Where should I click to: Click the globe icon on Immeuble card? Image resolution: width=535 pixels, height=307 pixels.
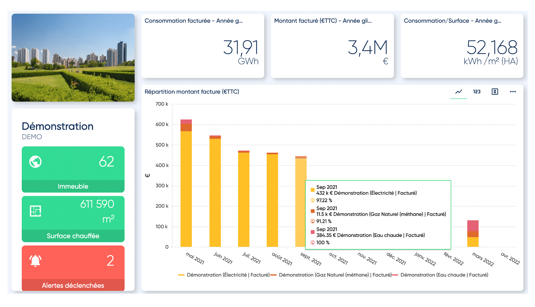(x=36, y=162)
